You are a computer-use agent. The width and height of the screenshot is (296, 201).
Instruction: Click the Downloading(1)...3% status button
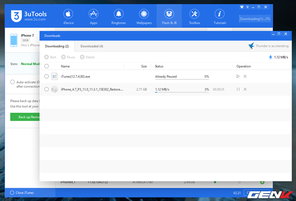255,19
